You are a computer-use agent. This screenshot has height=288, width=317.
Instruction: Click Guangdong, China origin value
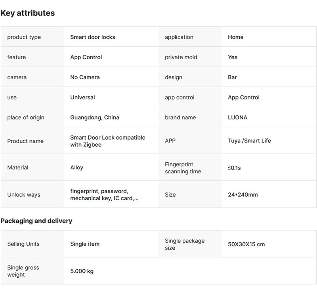coord(95,117)
